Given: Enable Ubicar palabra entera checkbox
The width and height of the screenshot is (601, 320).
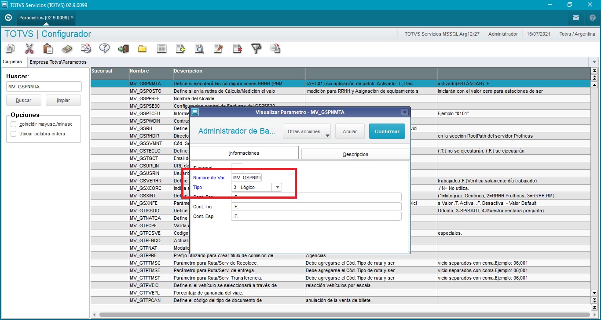Looking at the screenshot, I should point(14,134).
